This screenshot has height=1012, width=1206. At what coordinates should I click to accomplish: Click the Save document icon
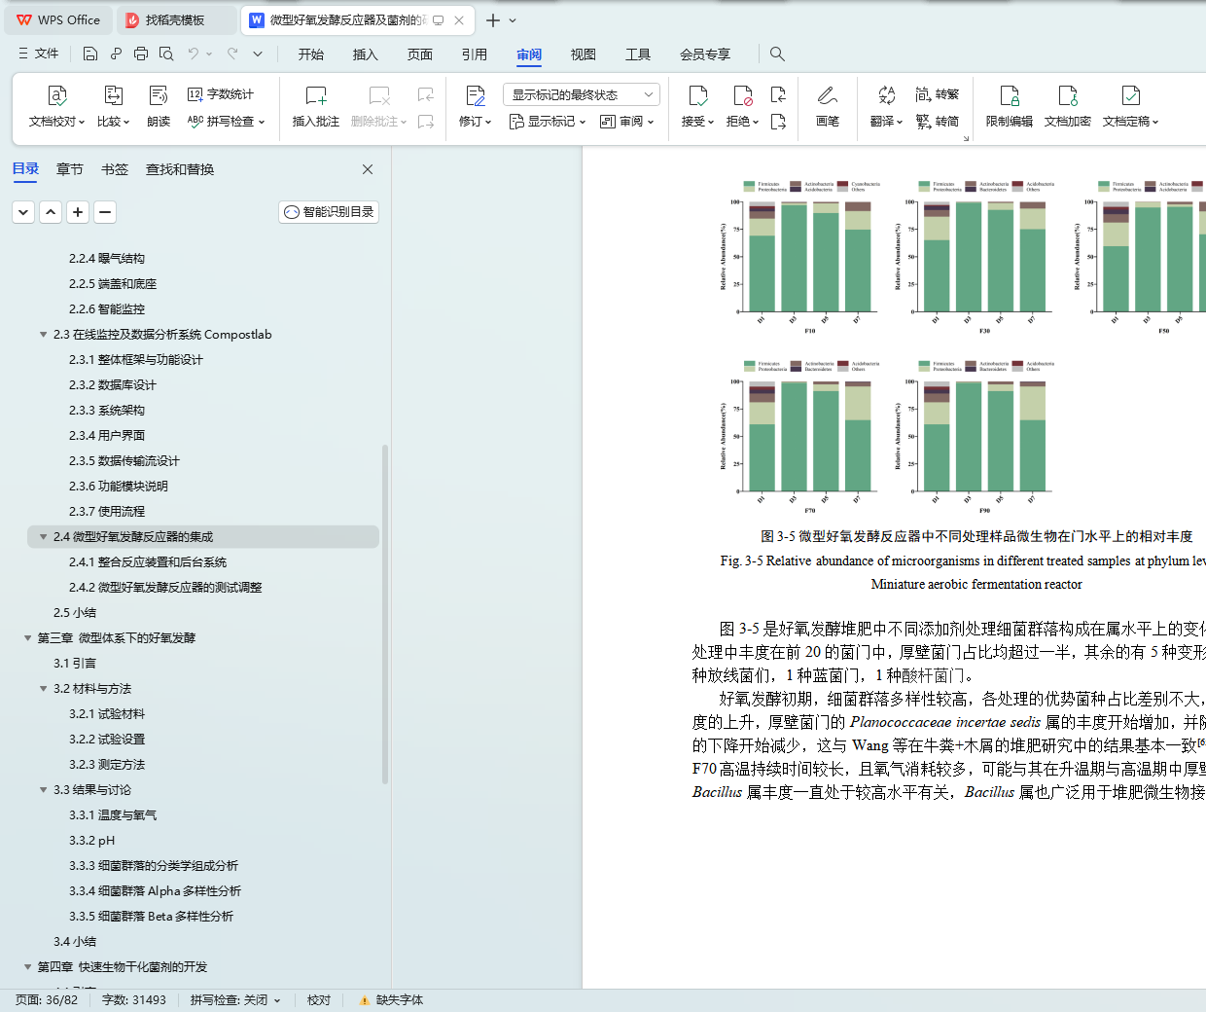pos(90,54)
